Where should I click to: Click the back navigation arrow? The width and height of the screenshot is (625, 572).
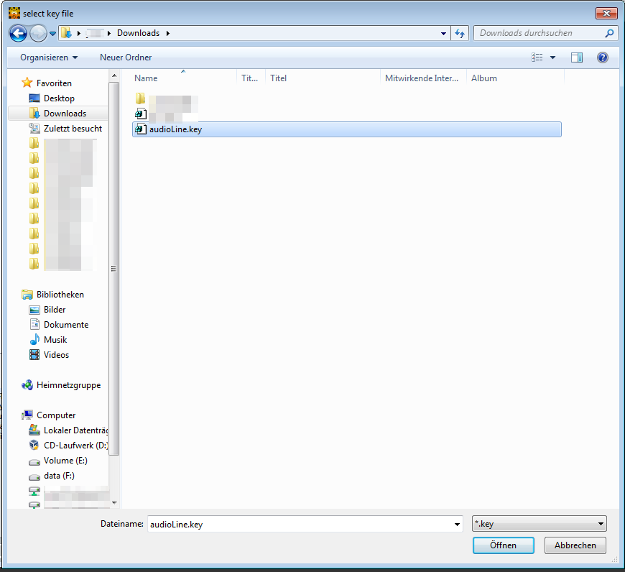[x=18, y=33]
